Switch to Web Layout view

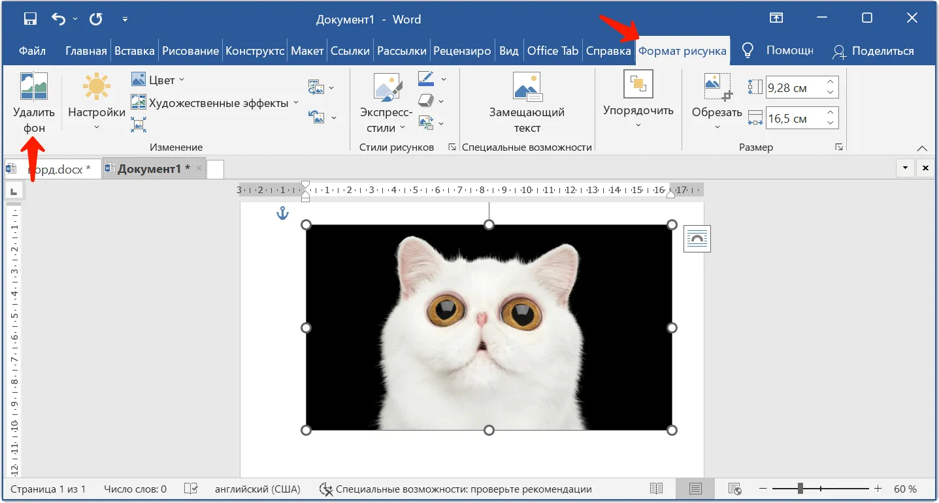pos(734,489)
